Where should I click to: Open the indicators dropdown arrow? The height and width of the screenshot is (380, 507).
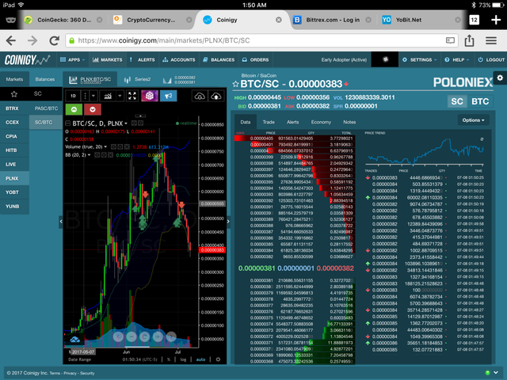coord(120,96)
